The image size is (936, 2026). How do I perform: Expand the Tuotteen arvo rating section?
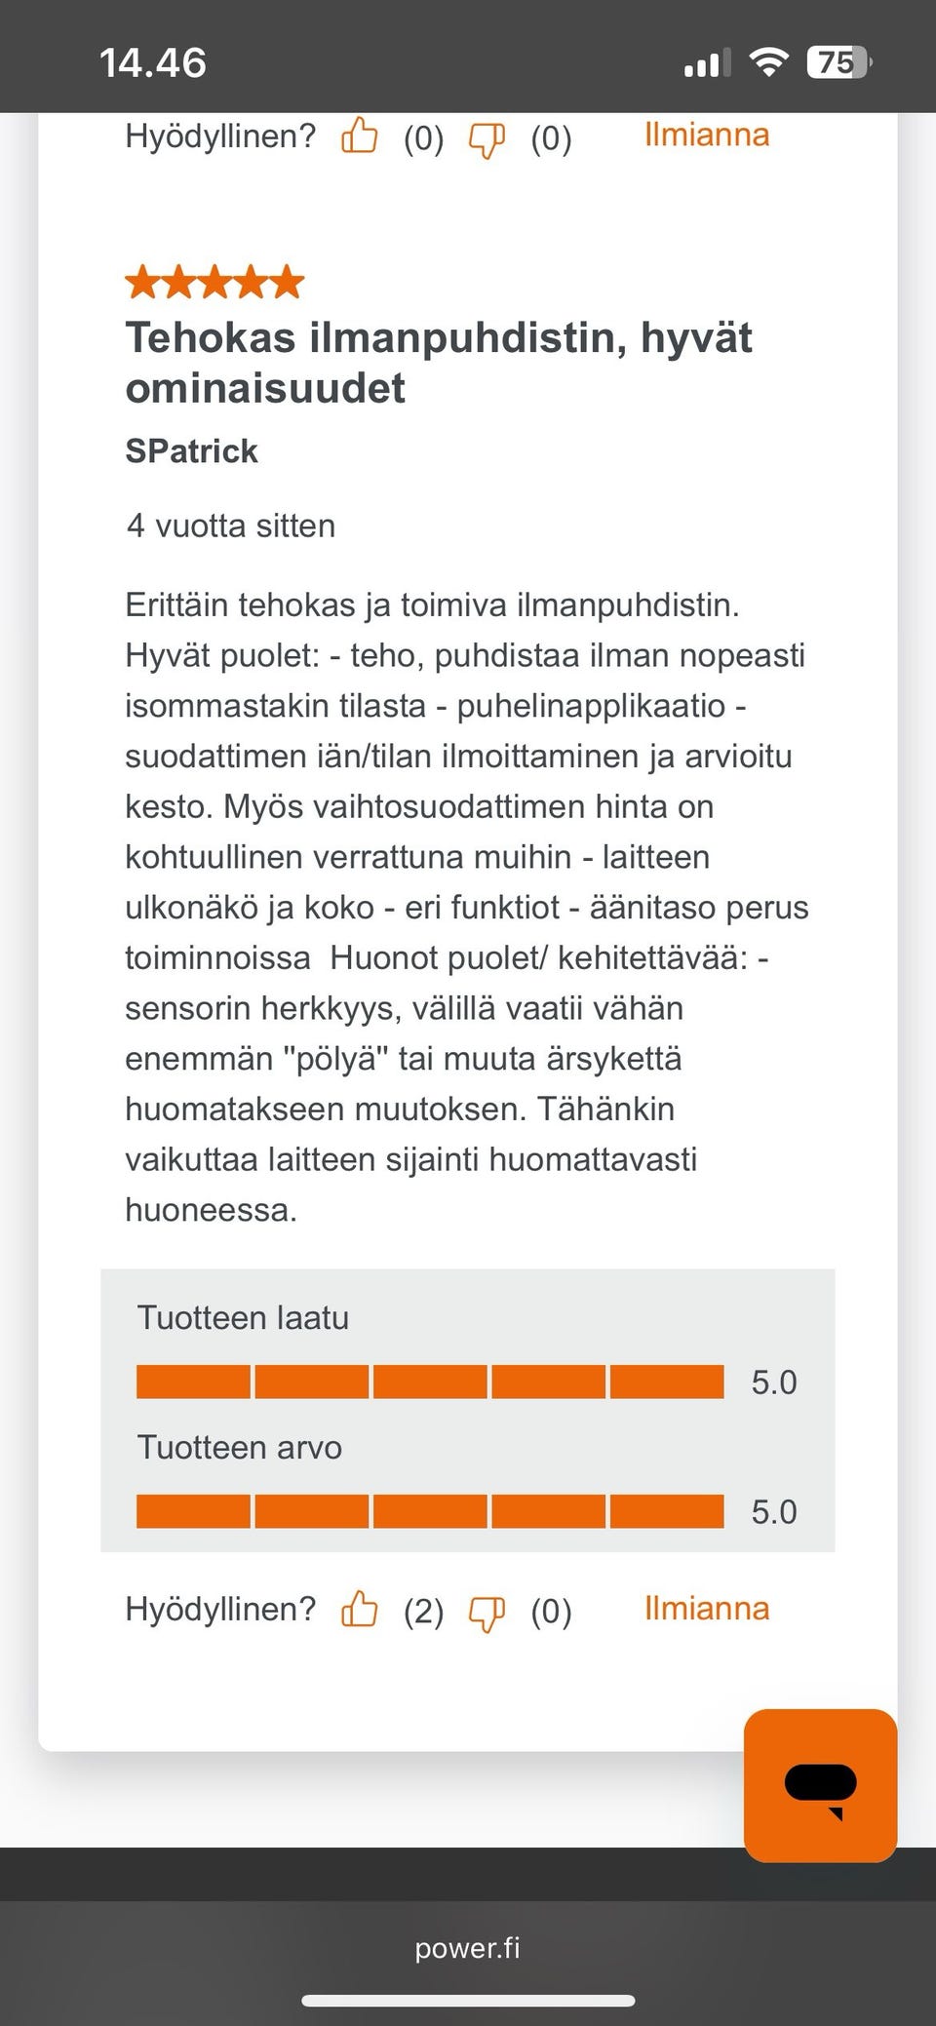(239, 1449)
